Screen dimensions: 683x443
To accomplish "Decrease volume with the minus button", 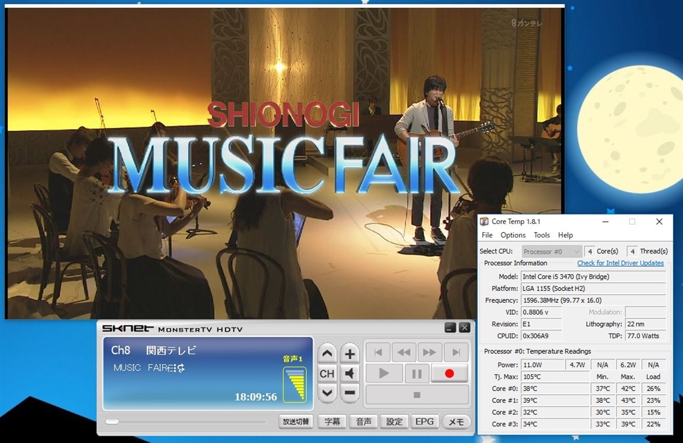I will point(350,393).
